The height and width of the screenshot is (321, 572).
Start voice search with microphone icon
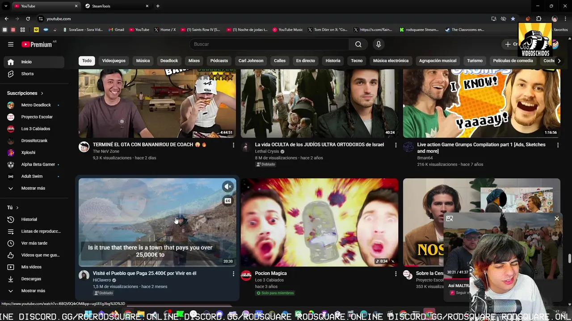[x=379, y=44]
